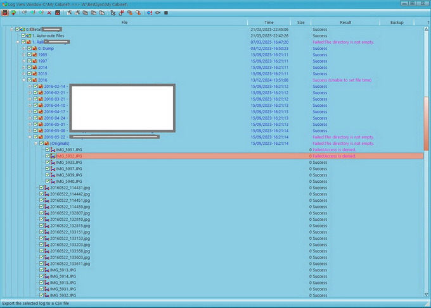Expand the 2016-02-14 folder node
This screenshot has height=308, width=431.
pyautogui.click(x=30, y=87)
